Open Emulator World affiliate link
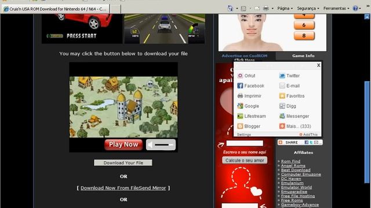Viewport: 371px width, 208px height. point(296,187)
